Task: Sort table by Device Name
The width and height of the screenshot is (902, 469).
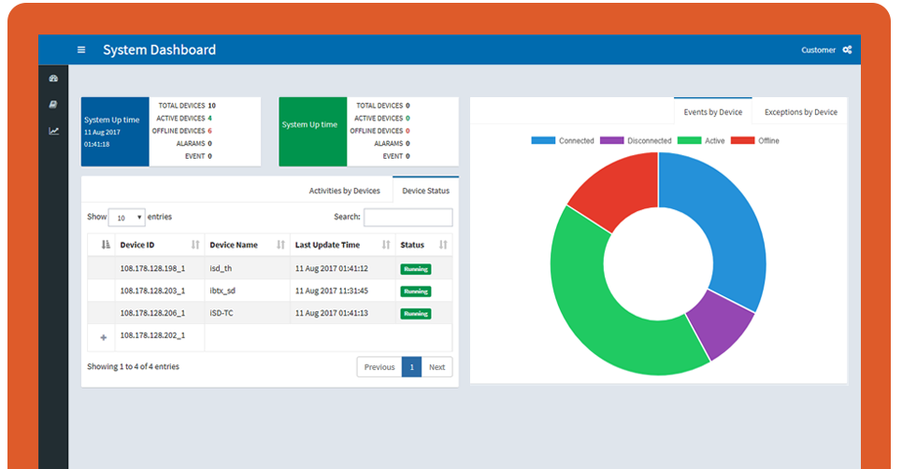Action: 247,245
